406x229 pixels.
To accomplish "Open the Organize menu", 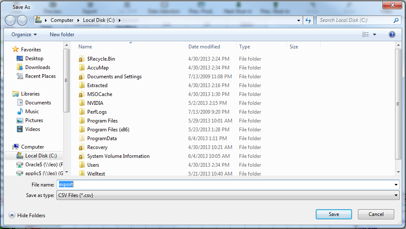I will [x=24, y=35].
